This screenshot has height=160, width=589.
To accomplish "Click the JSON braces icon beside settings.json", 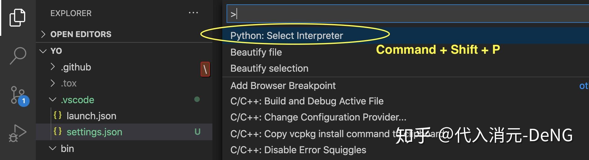I will click(x=57, y=132).
